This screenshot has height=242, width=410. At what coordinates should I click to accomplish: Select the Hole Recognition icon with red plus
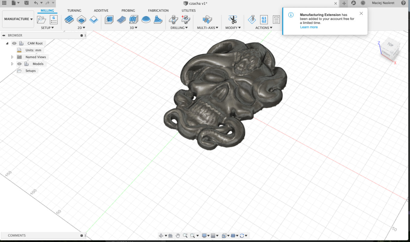tap(185, 20)
